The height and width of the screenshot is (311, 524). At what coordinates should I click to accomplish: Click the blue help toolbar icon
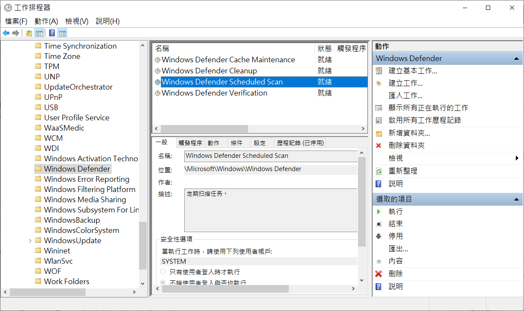(52, 33)
